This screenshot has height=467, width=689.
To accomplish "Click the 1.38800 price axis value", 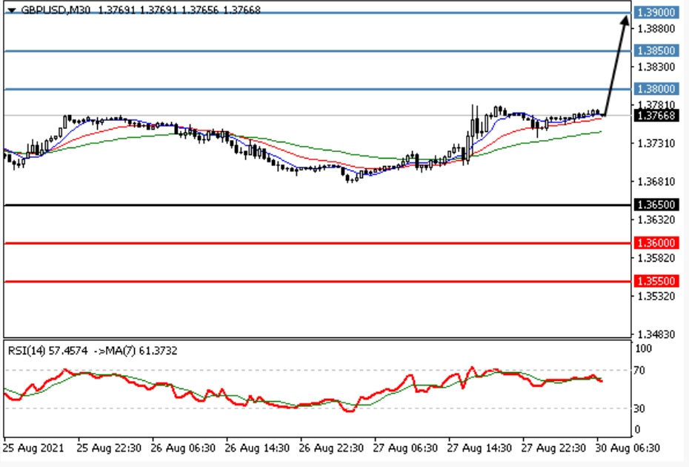I will (656, 29).
